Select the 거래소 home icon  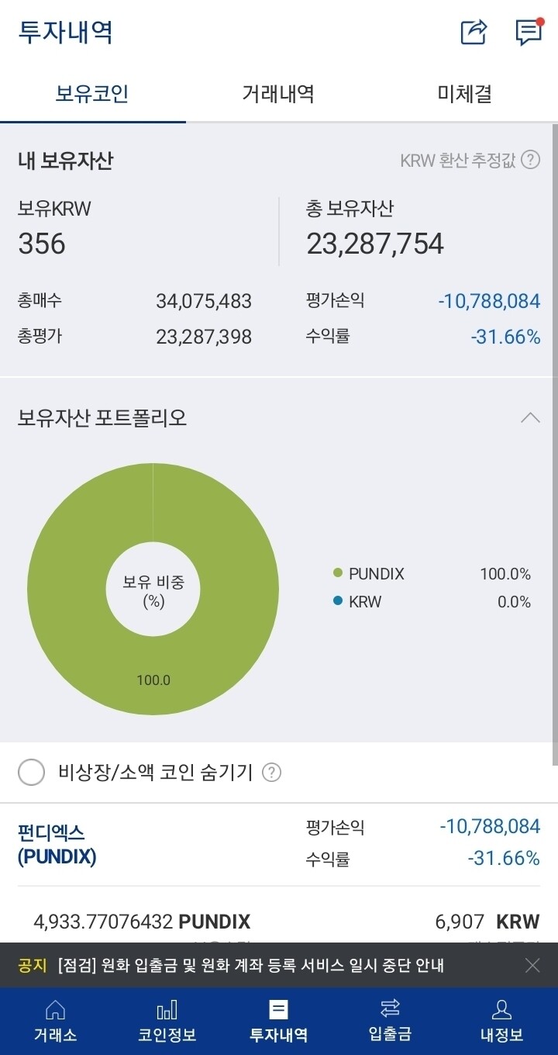pyautogui.click(x=55, y=1019)
